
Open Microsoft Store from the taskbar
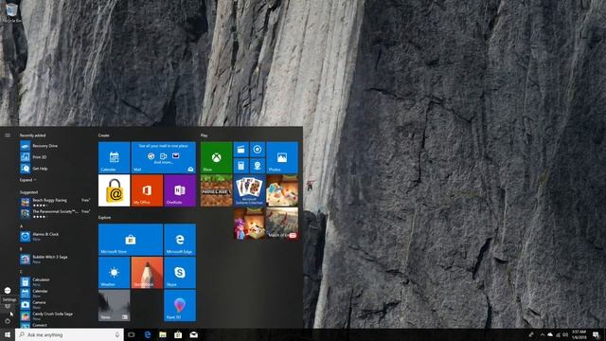[x=178, y=334]
